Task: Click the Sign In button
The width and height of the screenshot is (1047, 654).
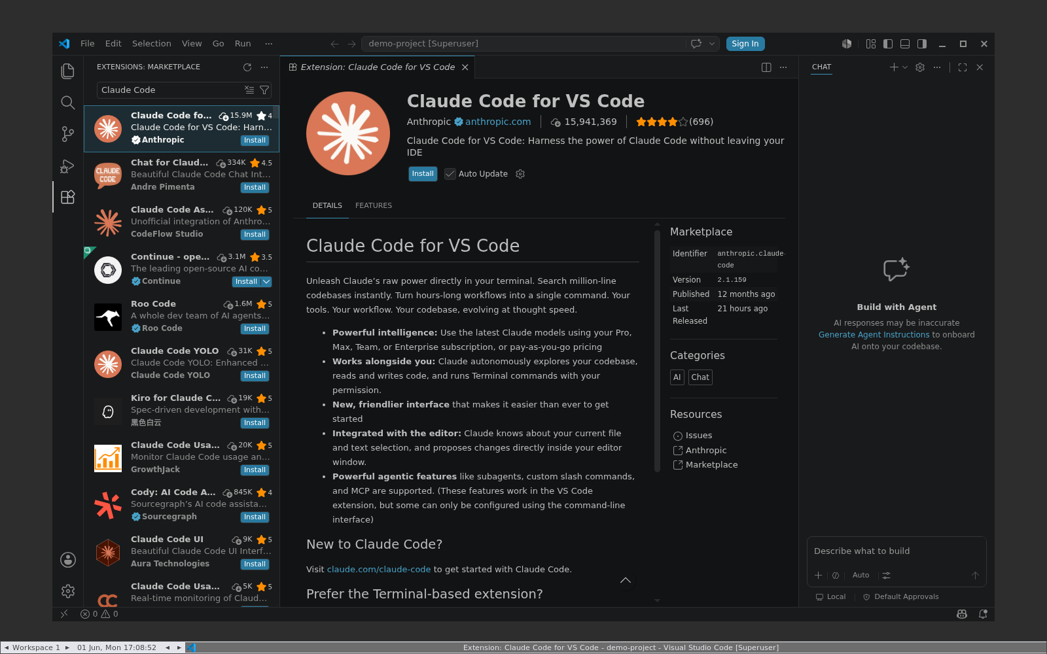Action: [745, 44]
